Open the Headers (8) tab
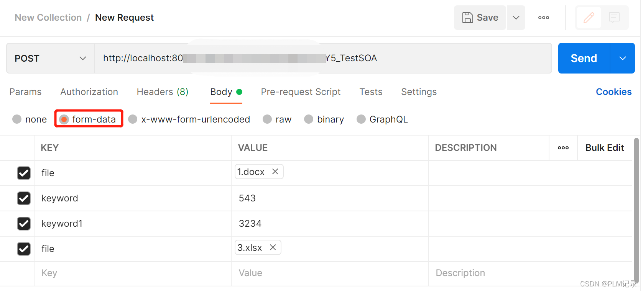The height and width of the screenshot is (291, 643). click(x=162, y=92)
